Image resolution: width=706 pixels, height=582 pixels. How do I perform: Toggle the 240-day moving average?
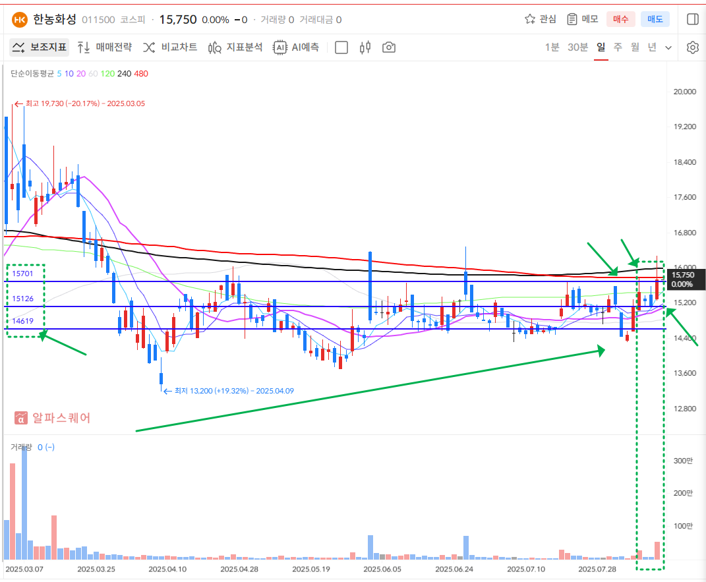coord(125,74)
